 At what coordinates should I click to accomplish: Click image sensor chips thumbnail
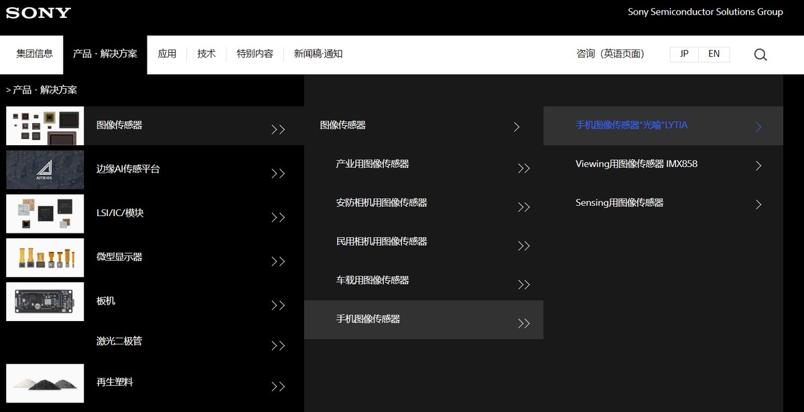coord(45,126)
